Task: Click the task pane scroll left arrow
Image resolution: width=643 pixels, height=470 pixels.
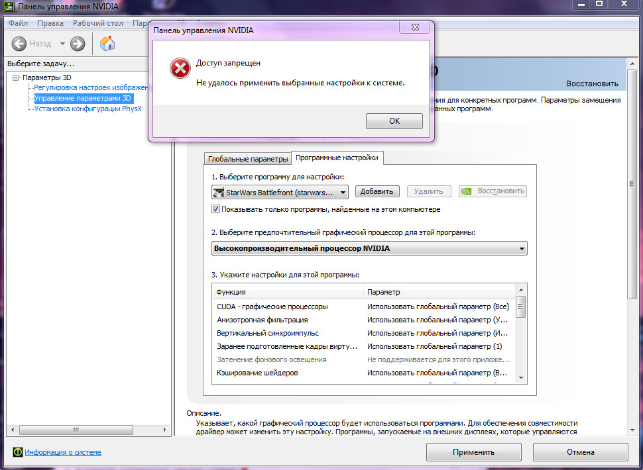Action: pyautogui.click(x=13, y=430)
